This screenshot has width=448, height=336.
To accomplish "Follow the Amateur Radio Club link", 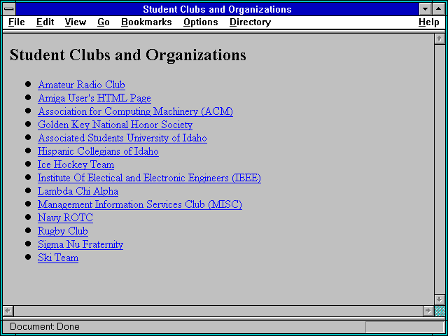I will 81,85.
